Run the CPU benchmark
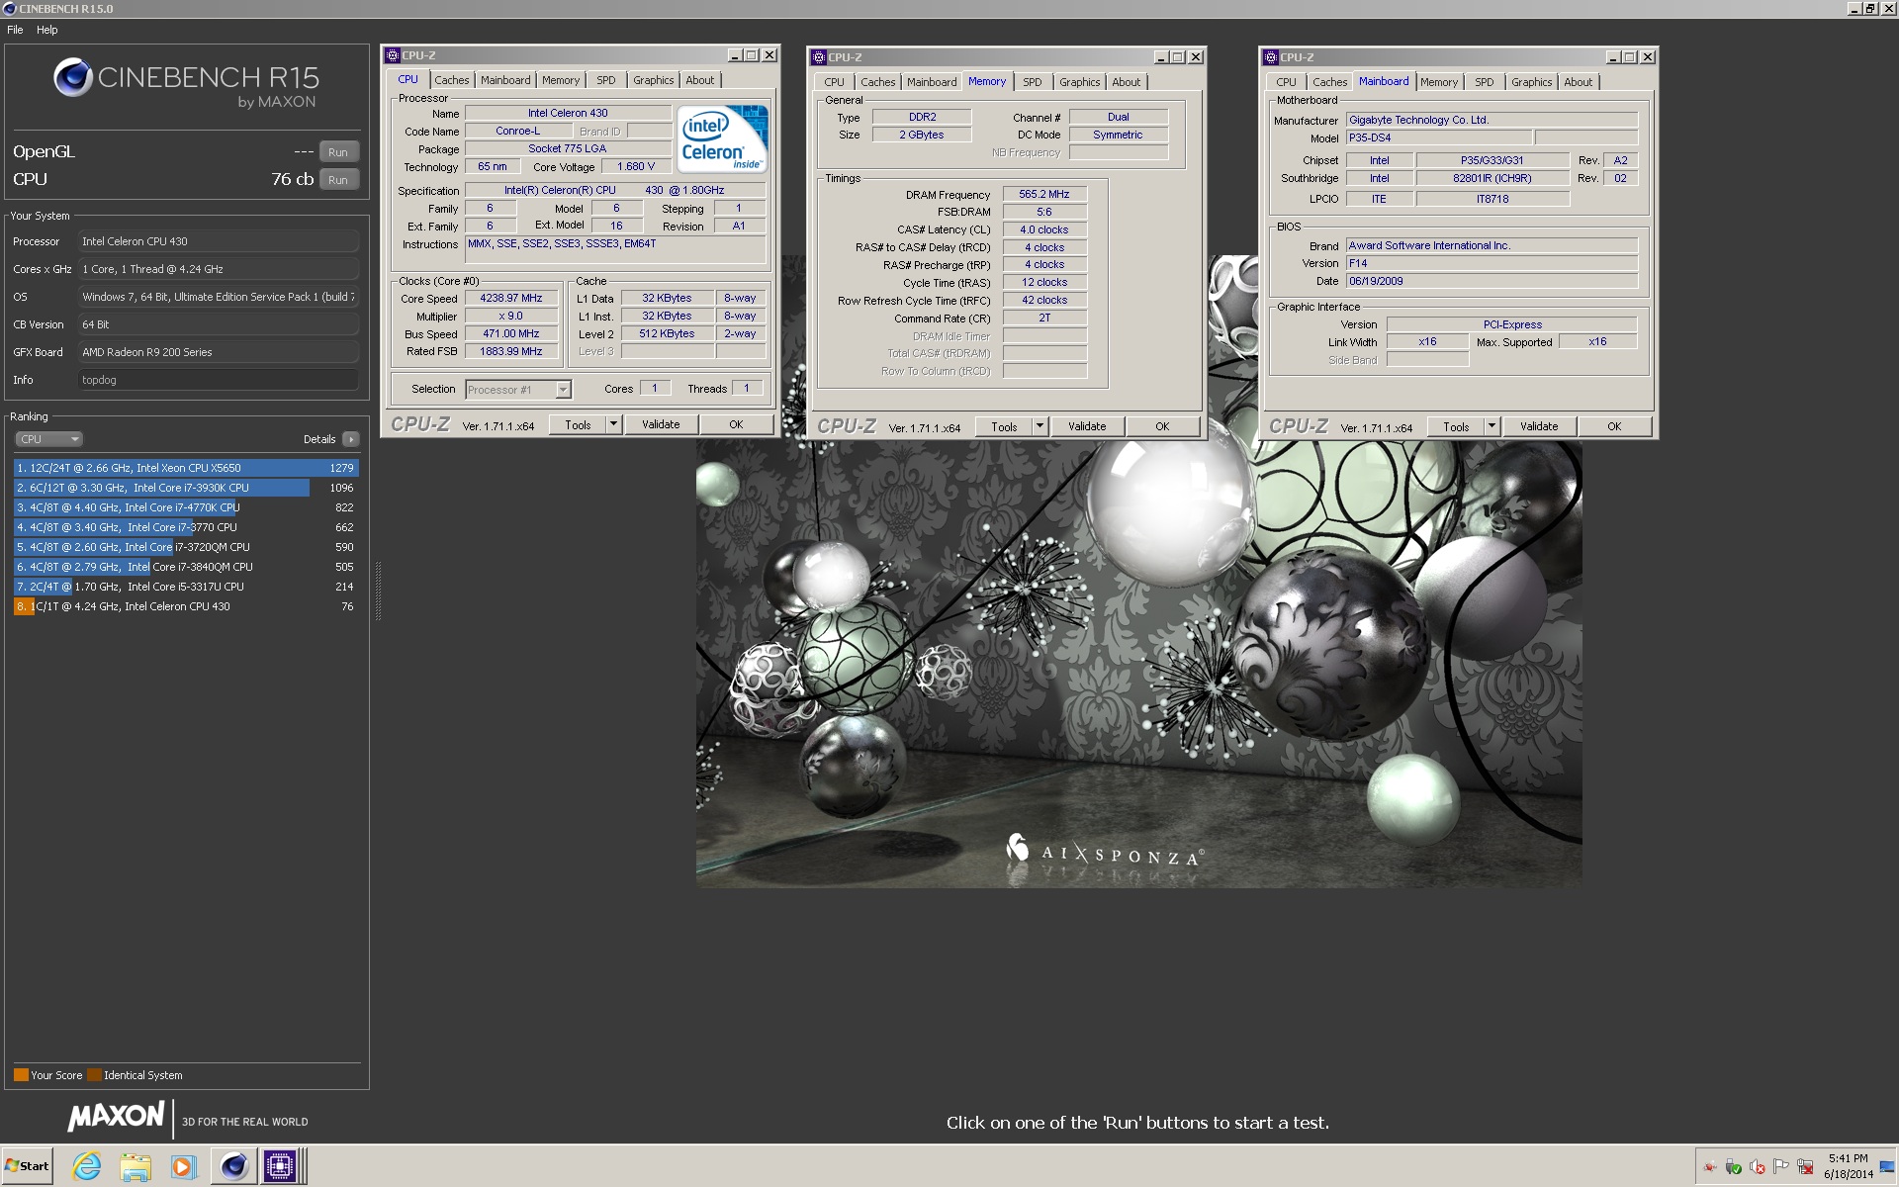Image resolution: width=1899 pixels, height=1187 pixels. click(338, 180)
